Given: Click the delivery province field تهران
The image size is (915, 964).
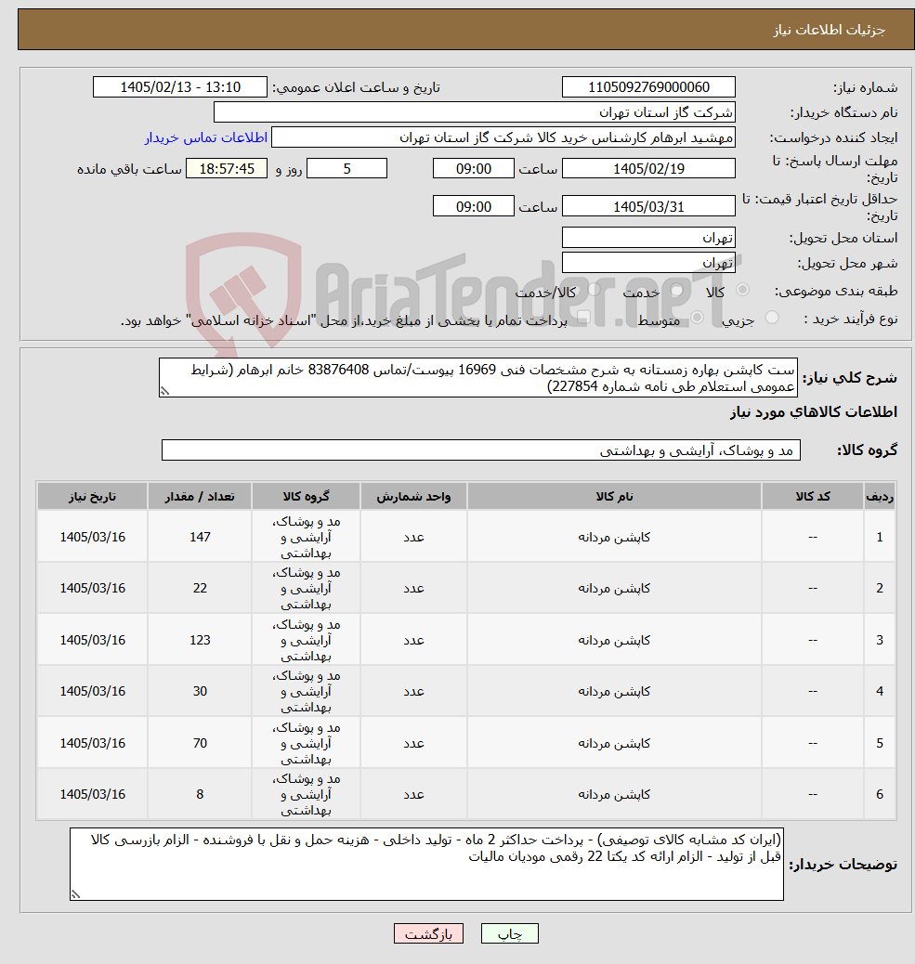Looking at the screenshot, I should (x=648, y=238).
